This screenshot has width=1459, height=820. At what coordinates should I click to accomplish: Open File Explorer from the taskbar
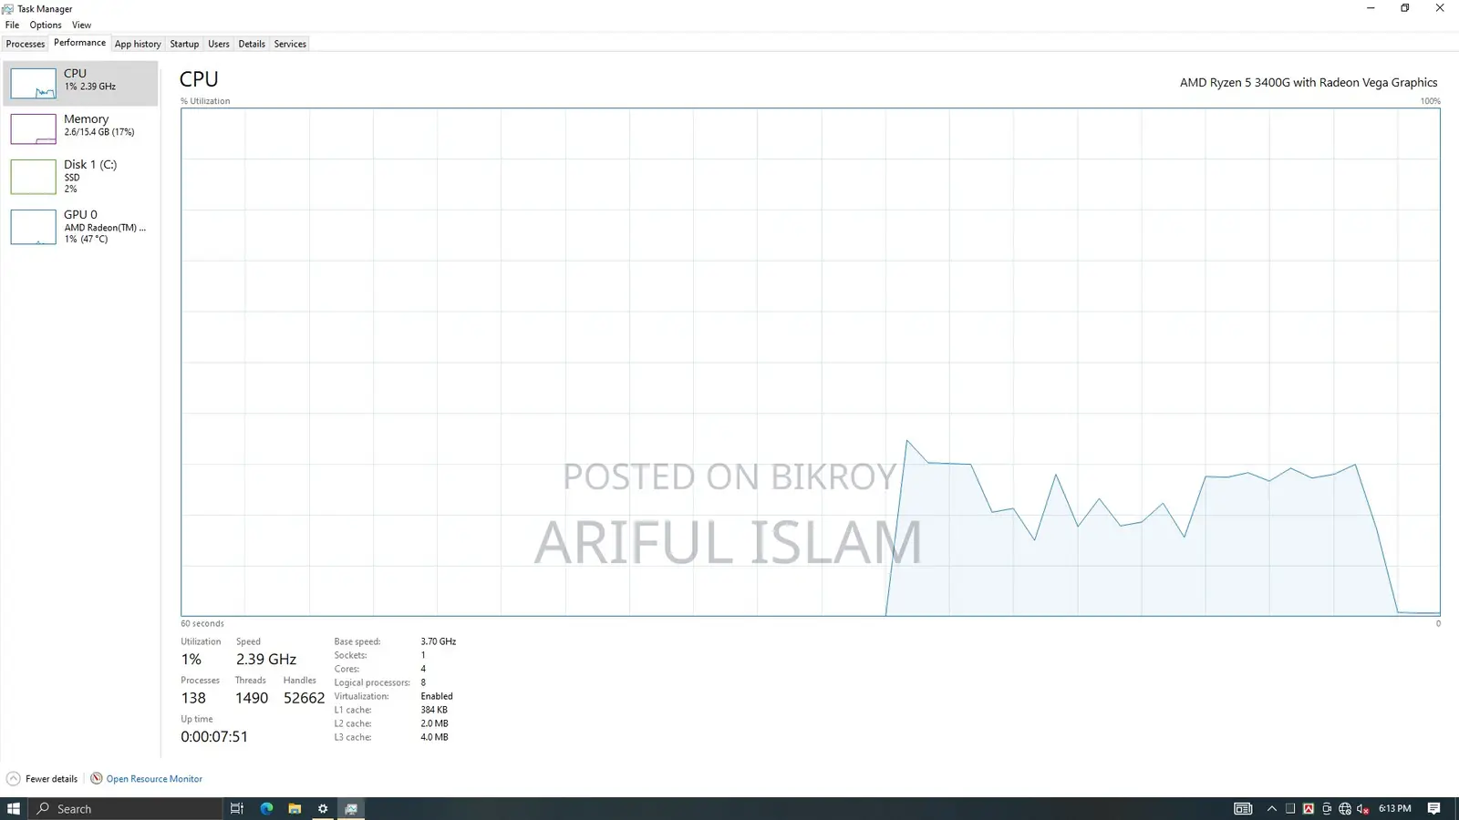click(x=295, y=808)
